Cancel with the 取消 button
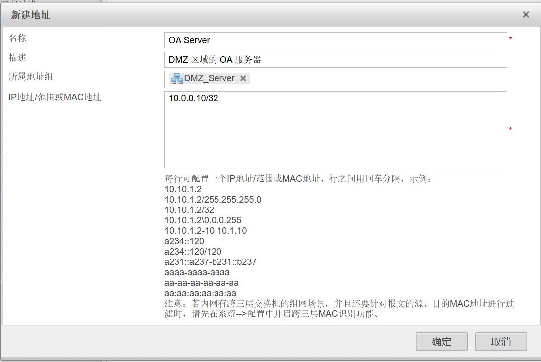This screenshot has width=541, height=362. [x=501, y=341]
